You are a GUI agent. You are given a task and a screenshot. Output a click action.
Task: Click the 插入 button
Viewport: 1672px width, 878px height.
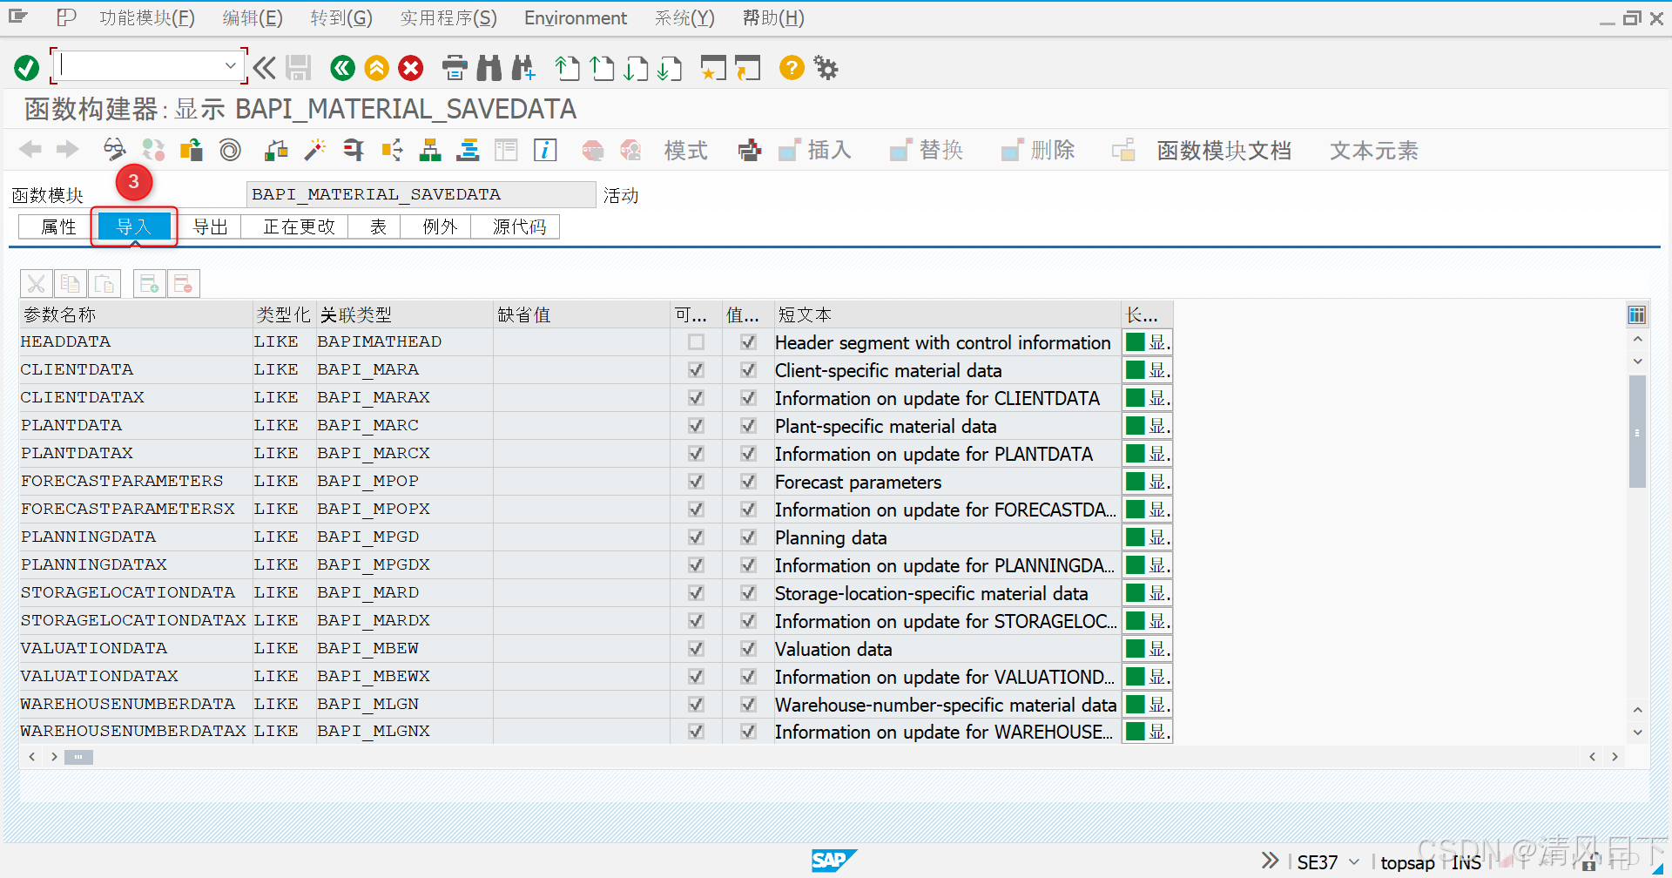814,150
